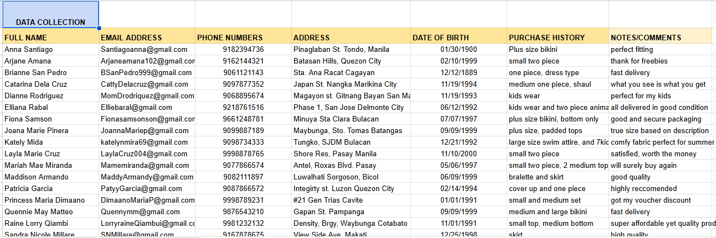Image resolution: width=716 pixels, height=238 pixels.
Task: Click the blue fill handle on selected cell
Action: (99, 28)
